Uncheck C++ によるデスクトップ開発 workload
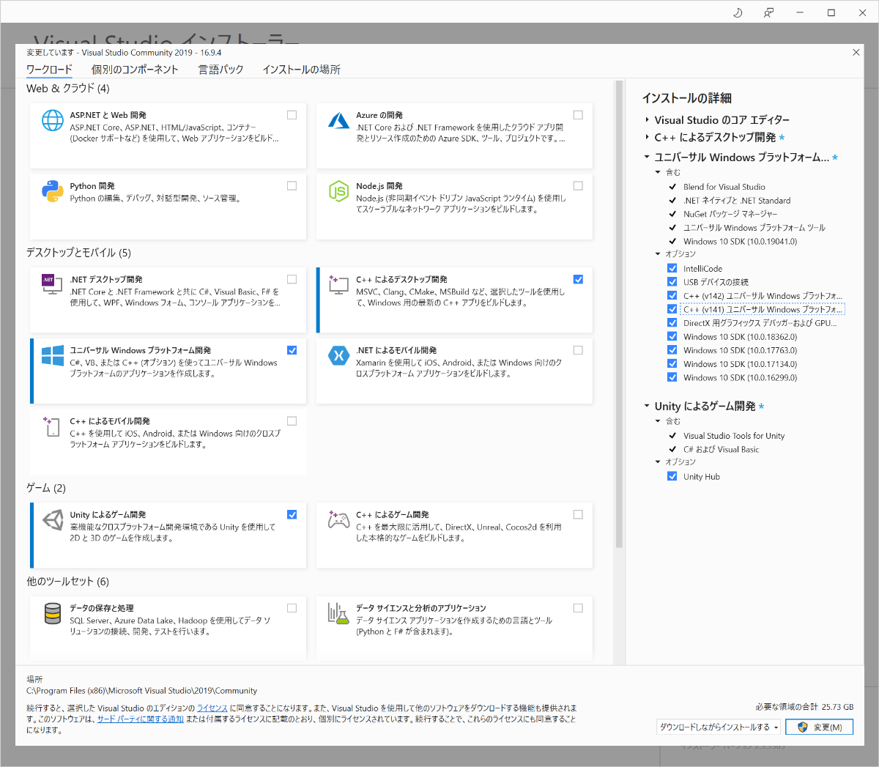The image size is (879, 767). pos(578,279)
